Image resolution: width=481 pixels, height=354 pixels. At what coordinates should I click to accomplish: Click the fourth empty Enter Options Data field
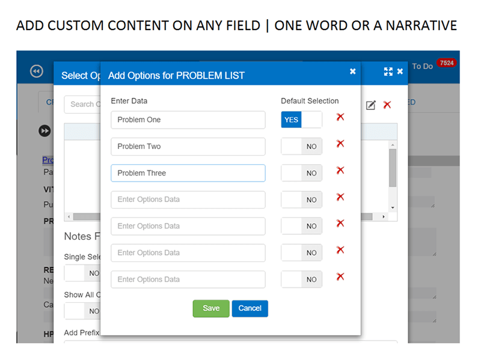[x=188, y=279]
